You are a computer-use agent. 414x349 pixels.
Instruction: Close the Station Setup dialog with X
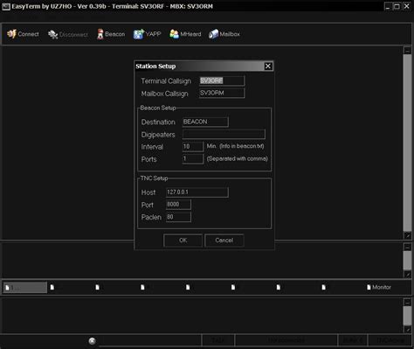268,66
